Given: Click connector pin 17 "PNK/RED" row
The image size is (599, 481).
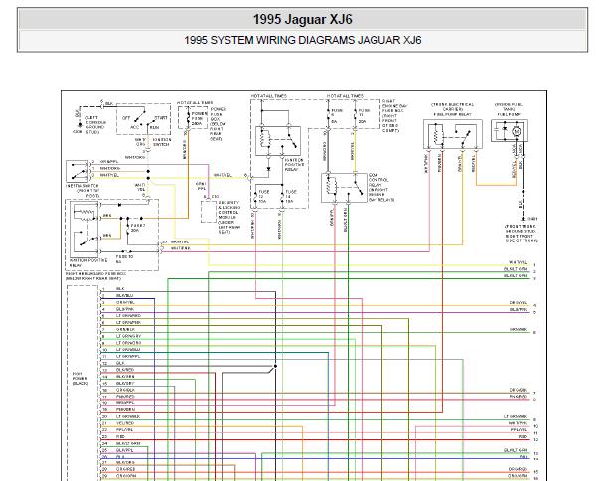Looking at the screenshot, I should coord(120,397).
